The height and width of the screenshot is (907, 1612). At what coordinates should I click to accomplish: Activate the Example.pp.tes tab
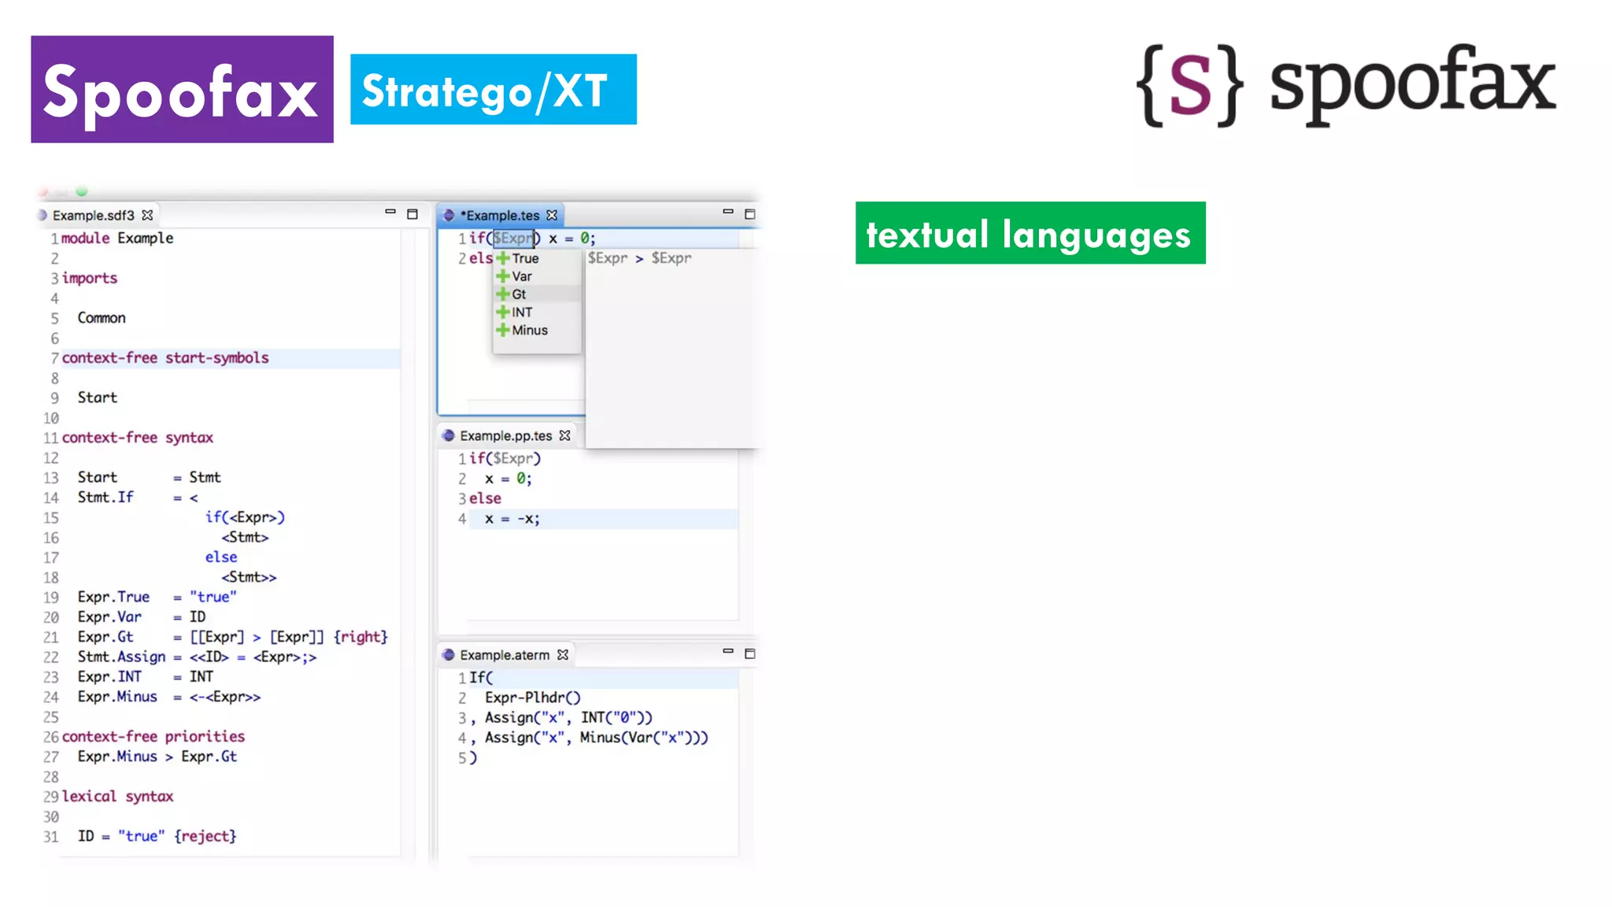505,435
